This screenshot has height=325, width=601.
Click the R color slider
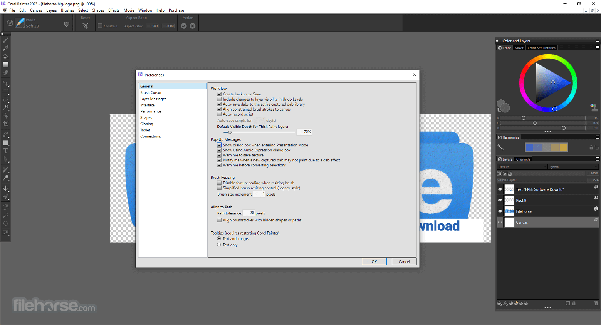542,118
